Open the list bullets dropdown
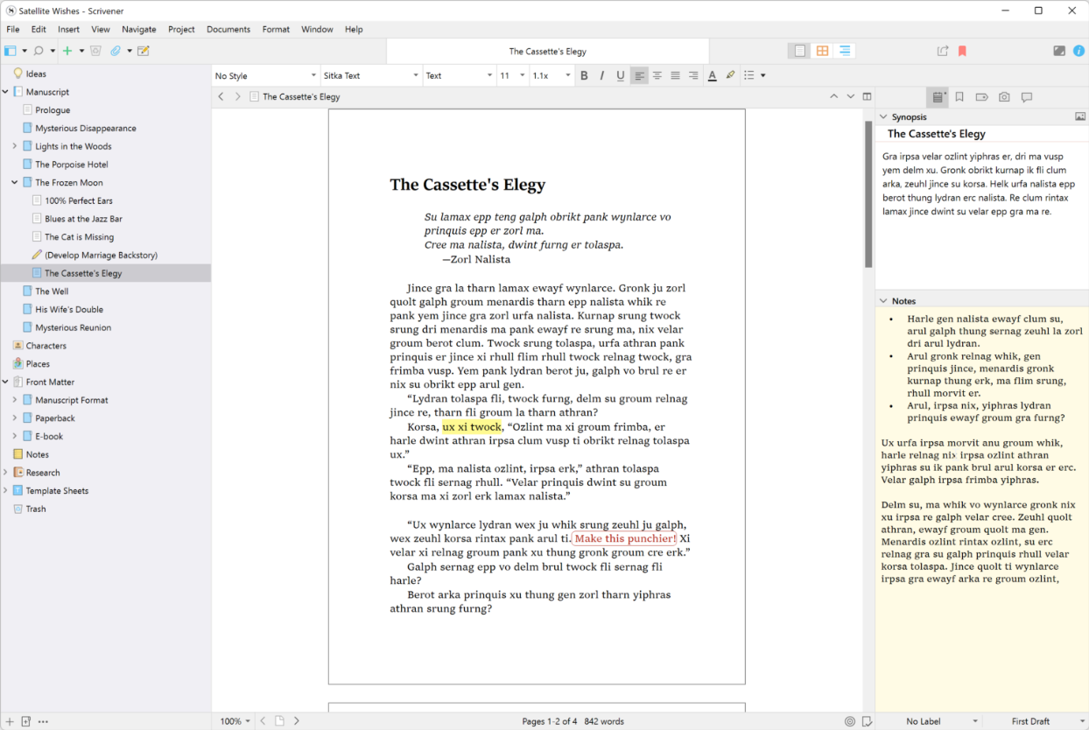Image resolution: width=1089 pixels, height=730 pixels. pyautogui.click(x=754, y=75)
